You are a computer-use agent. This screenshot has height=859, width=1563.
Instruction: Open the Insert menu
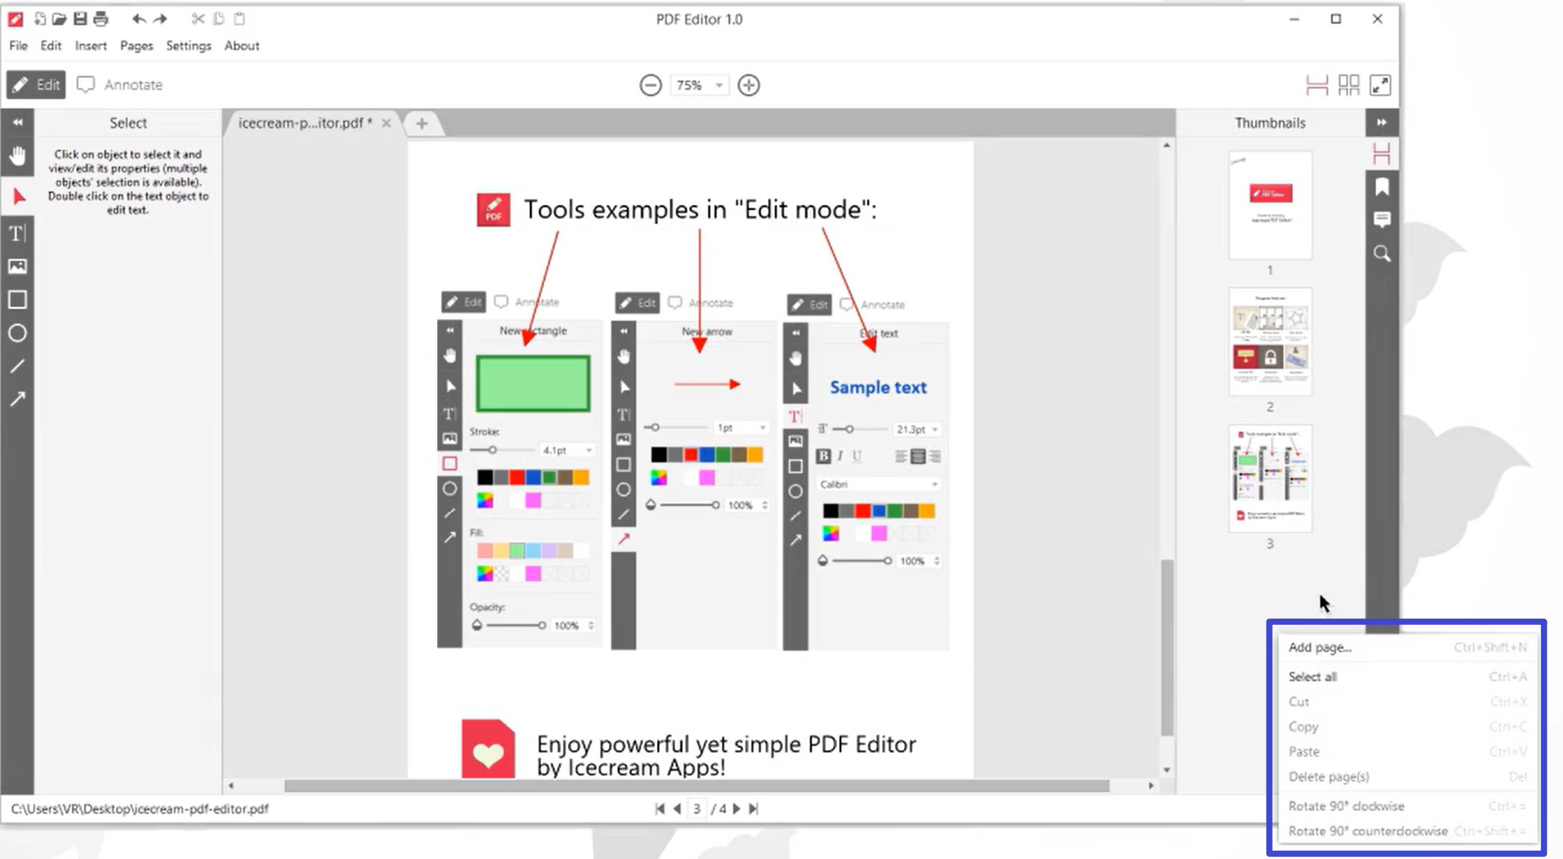90,46
